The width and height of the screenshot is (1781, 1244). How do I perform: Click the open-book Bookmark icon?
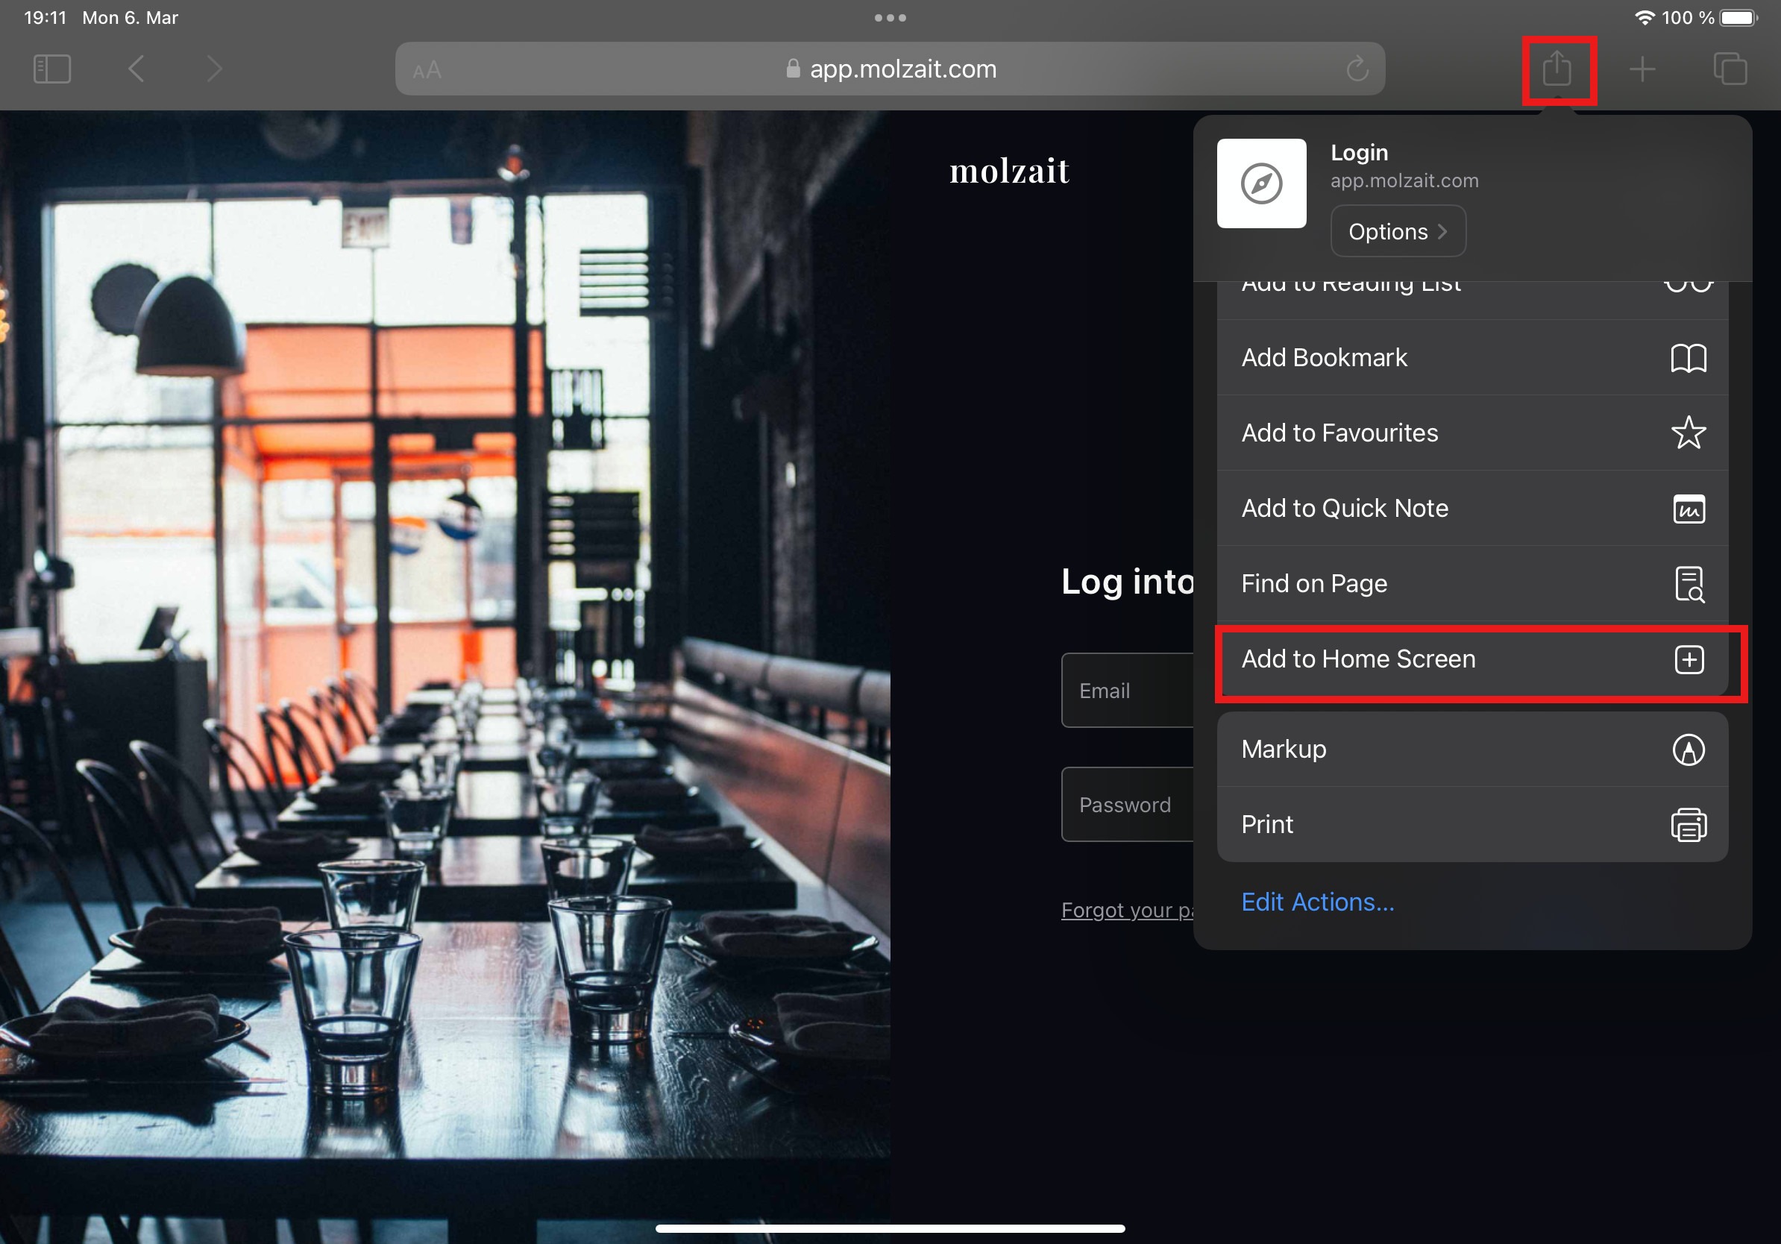1688,358
